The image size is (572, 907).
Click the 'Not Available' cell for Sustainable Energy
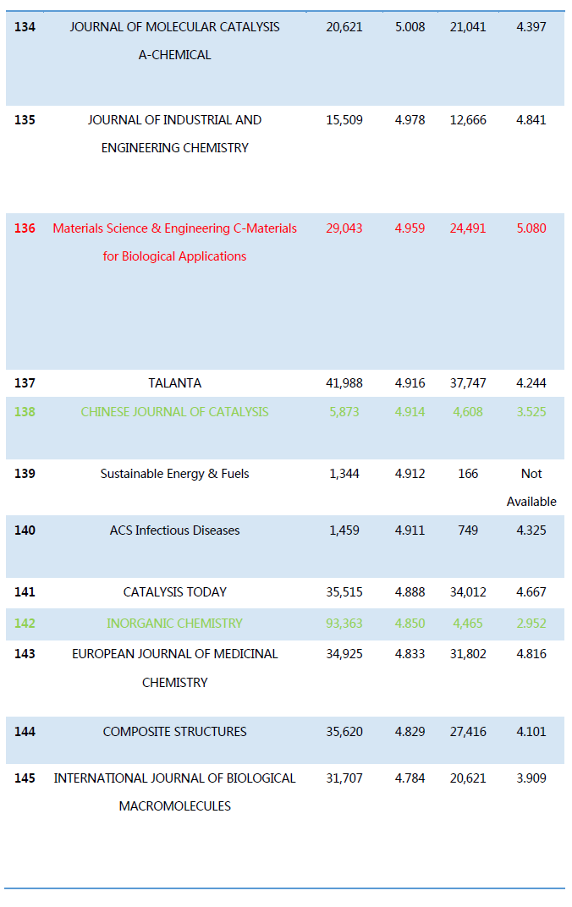[531, 487]
